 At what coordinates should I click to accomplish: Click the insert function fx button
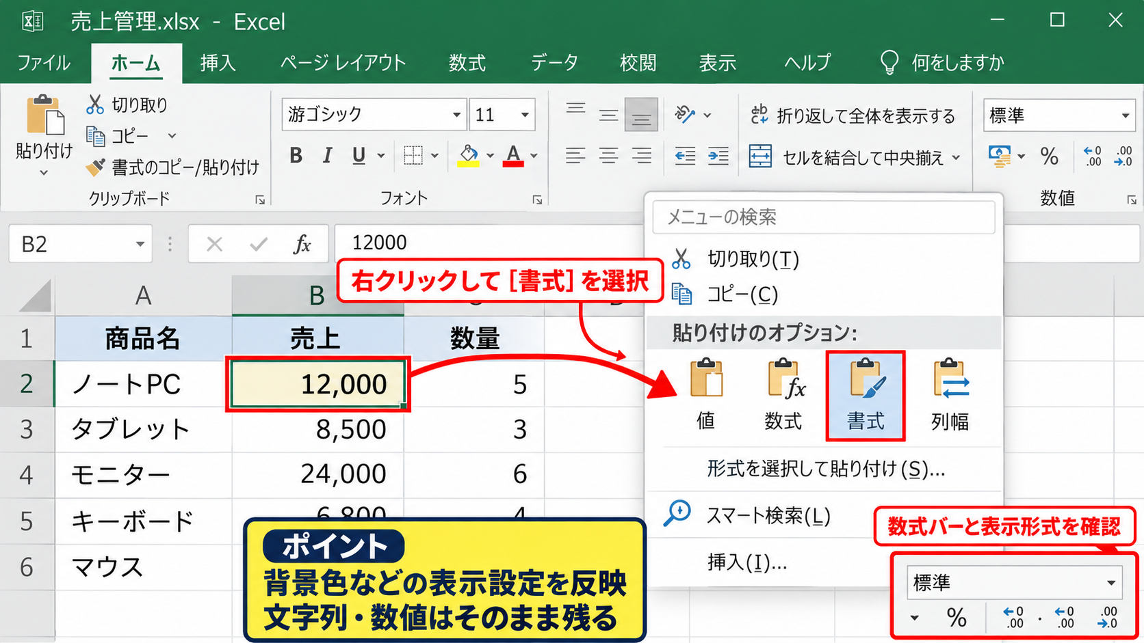point(302,244)
